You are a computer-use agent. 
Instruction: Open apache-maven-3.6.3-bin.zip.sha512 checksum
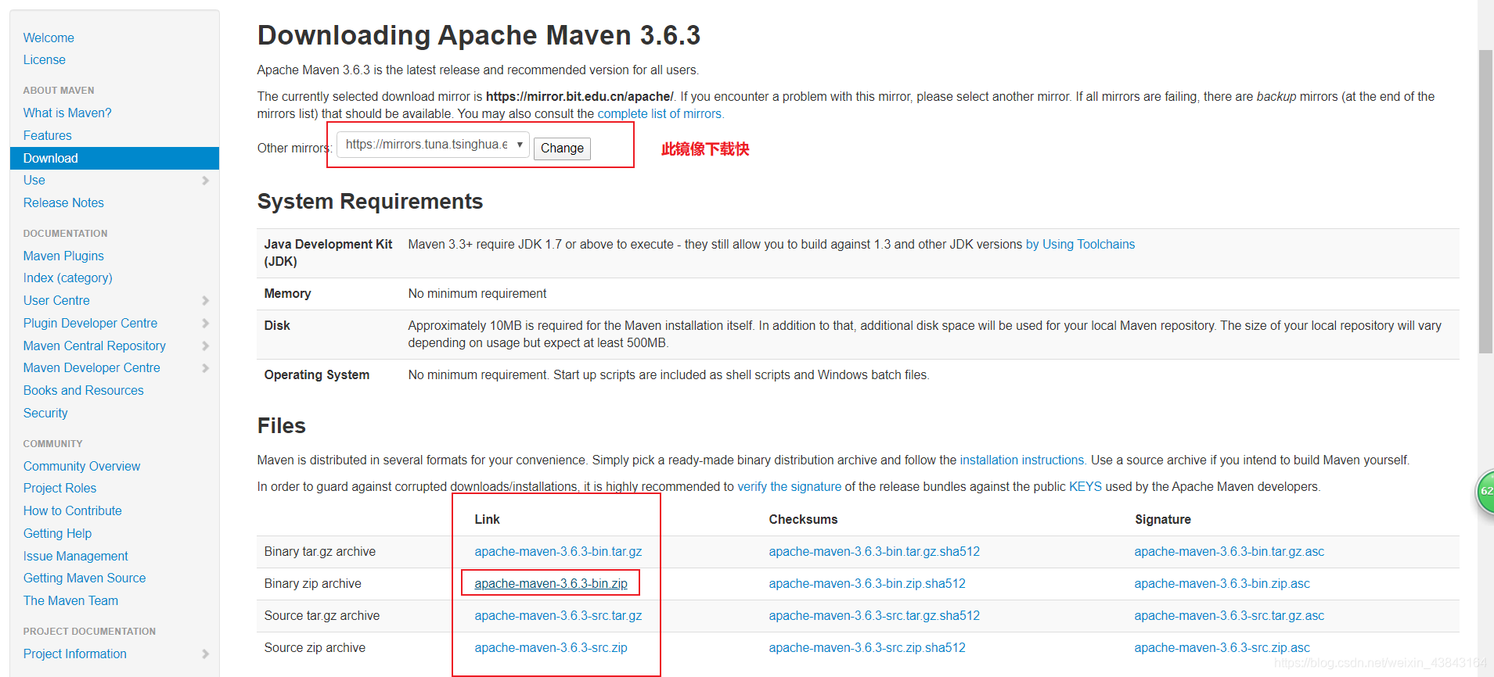coord(867,583)
